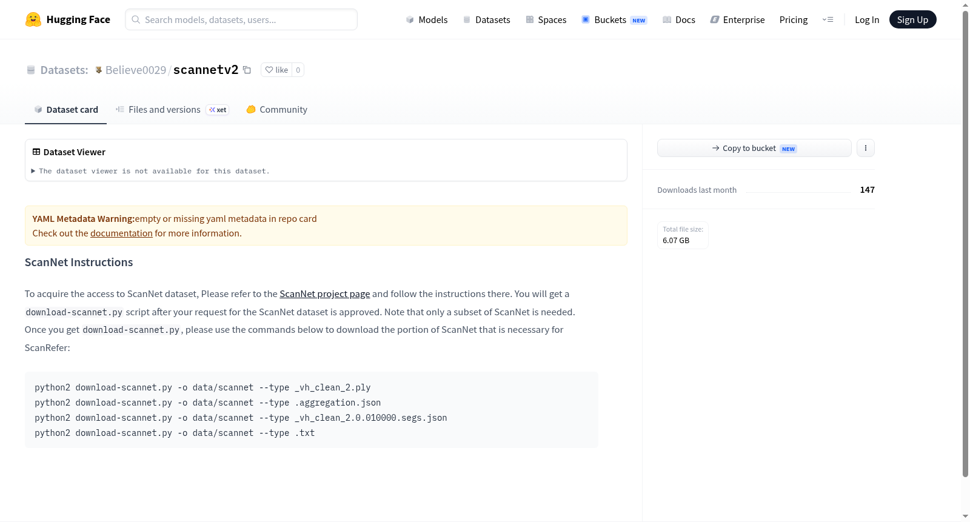Click the 6.07 GB total file size
The width and height of the screenshot is (970, 522).
676,241
